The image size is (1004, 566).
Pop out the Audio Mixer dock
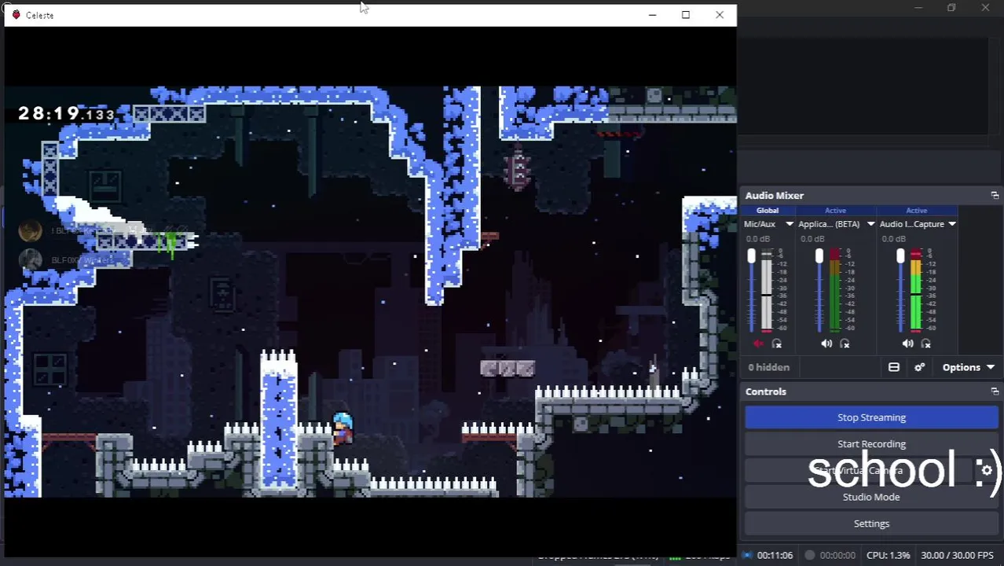995,195
